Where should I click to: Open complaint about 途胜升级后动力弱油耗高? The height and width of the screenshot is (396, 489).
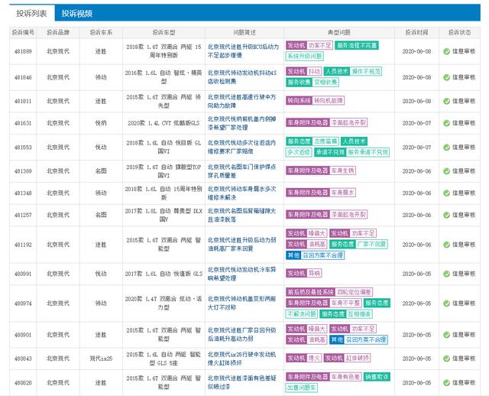click(x=241, y=245)
